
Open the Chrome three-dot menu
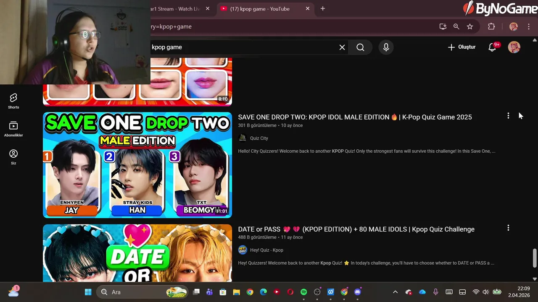pyautogui.click(x=529, y=26)
